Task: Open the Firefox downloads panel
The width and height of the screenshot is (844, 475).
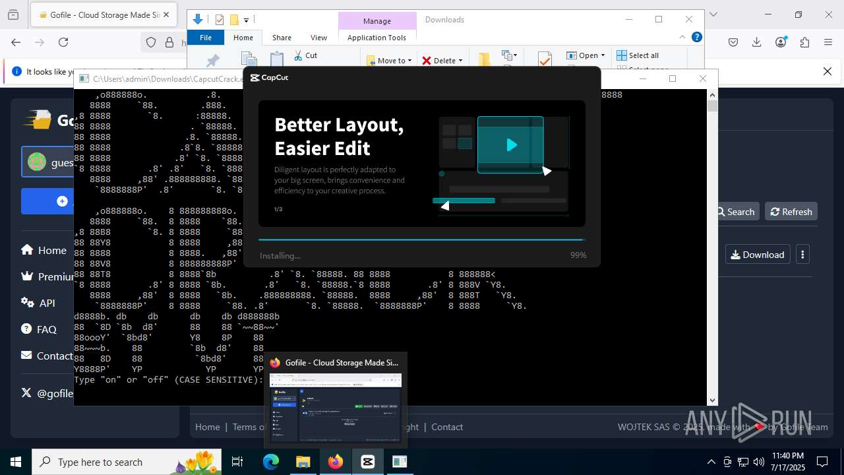Action: 757,42
